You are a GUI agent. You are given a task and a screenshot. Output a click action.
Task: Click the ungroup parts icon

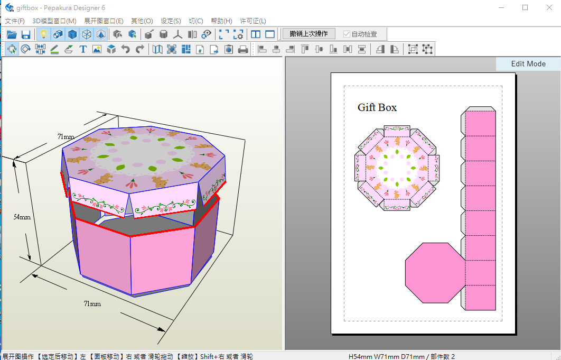pos(427,49)
